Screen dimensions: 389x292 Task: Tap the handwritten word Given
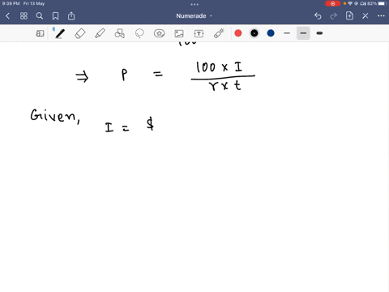tap(55, 116)
